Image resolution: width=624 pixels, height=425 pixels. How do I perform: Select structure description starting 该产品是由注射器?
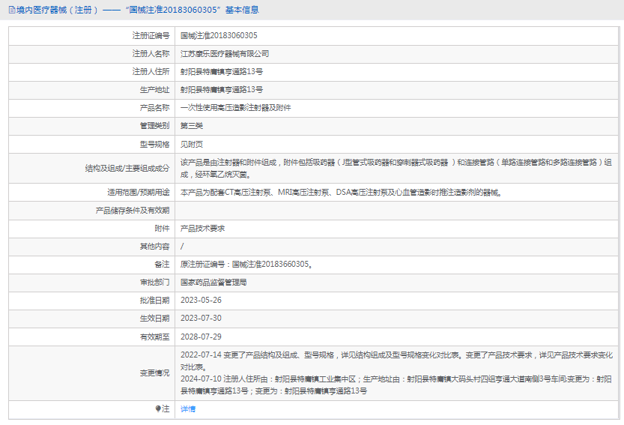tap(396, 169)
